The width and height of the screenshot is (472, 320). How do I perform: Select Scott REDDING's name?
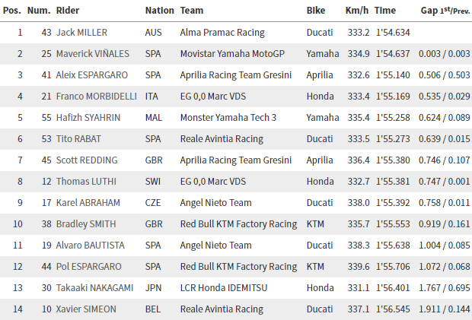(87, 160)
